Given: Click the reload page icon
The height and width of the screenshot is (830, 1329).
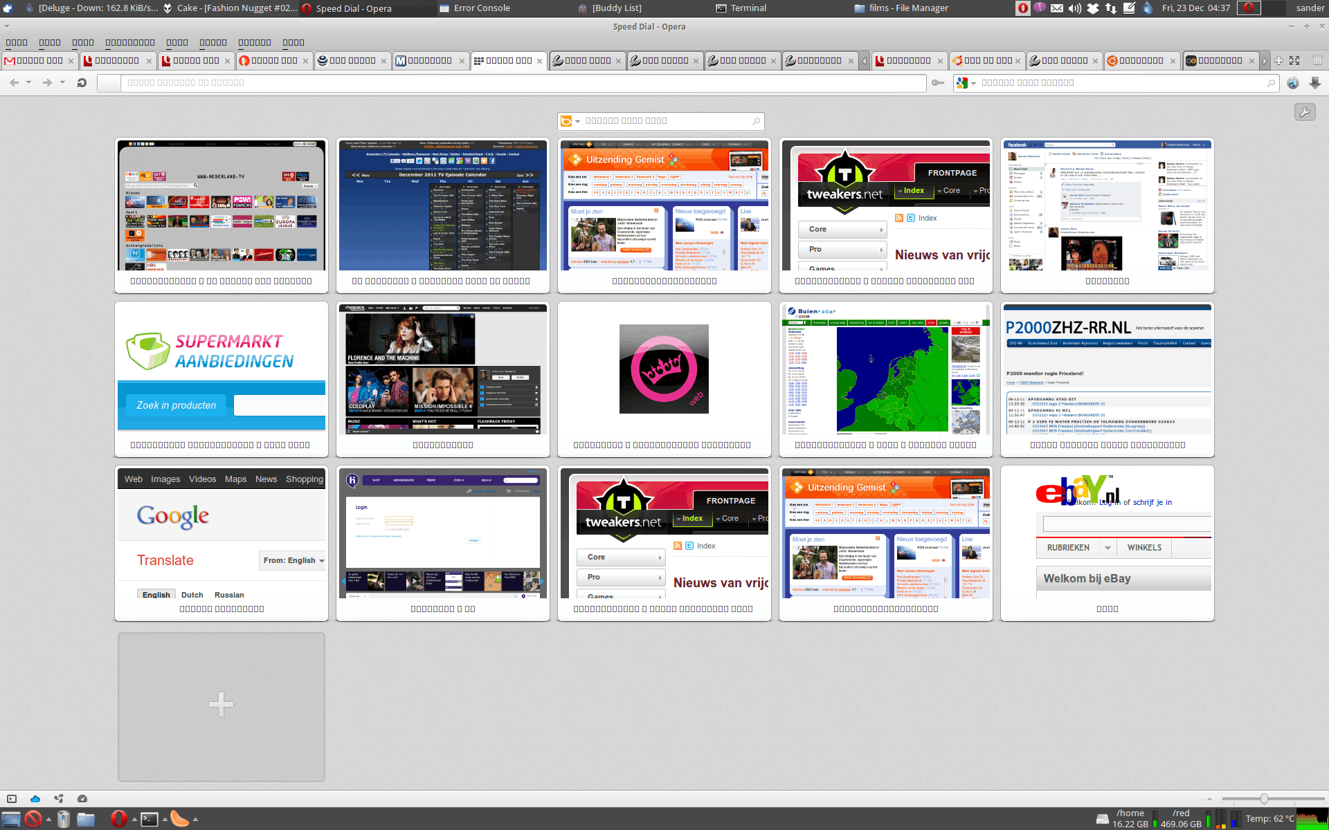Looking at the screenshot, I should (82, 83).
